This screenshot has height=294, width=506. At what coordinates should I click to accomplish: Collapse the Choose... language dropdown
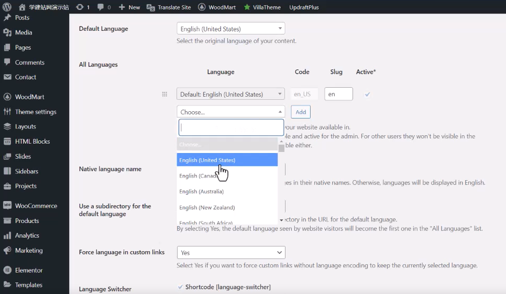pos(231,112)
